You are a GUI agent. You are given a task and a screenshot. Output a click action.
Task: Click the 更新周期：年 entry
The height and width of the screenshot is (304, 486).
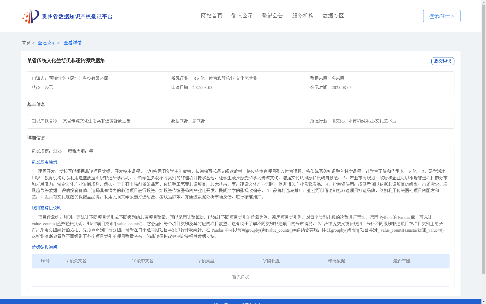[80, 151]
